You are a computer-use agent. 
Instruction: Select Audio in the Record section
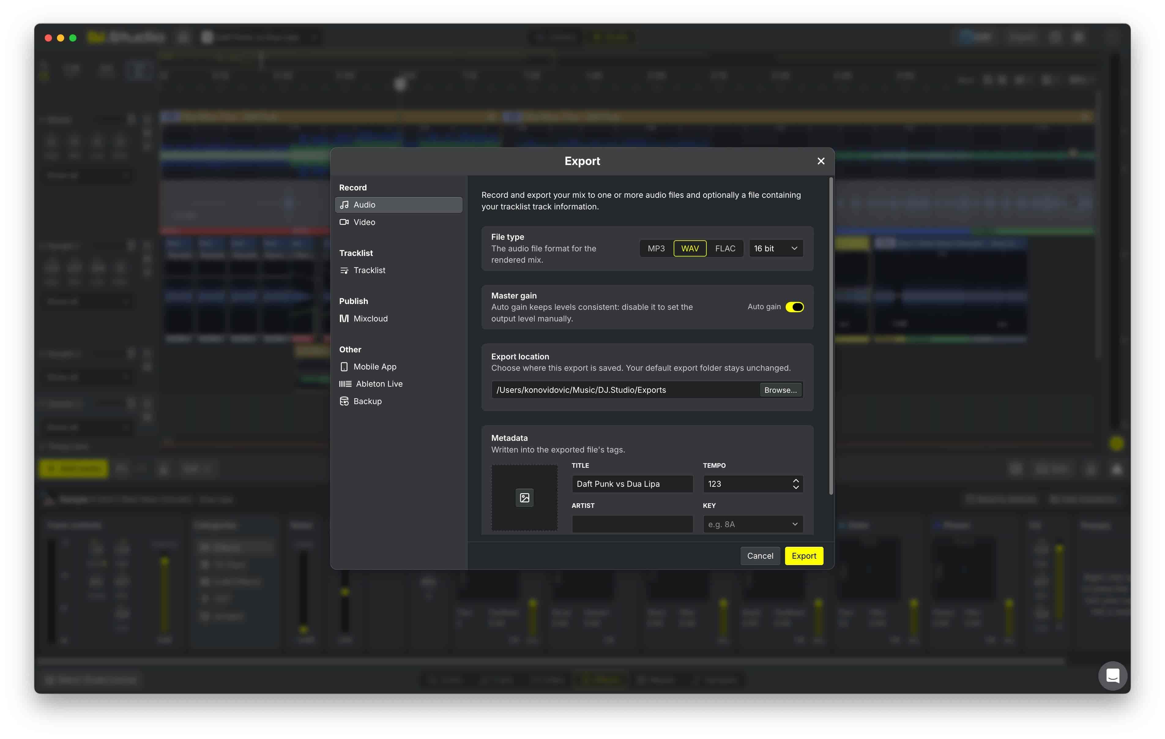coord(398,205)
